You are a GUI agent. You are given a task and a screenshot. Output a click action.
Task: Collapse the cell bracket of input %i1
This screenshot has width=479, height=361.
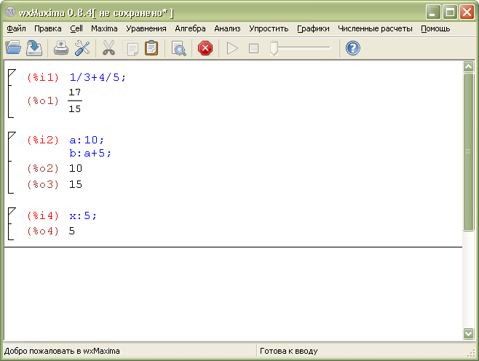point(12,74)
